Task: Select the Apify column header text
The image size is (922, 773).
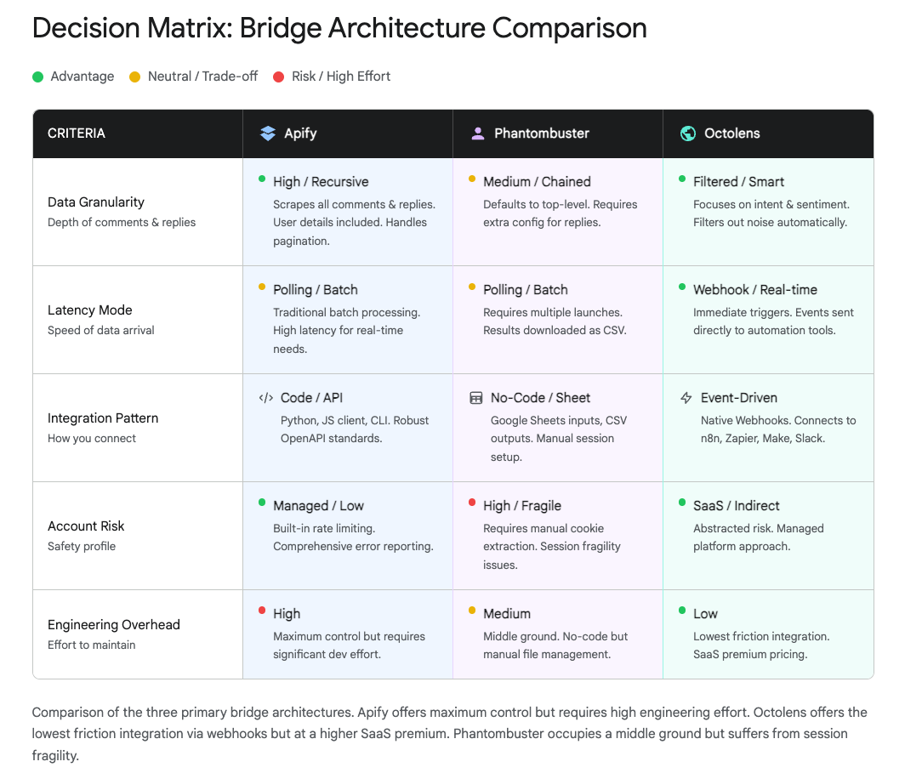Action: coord(300,134)
